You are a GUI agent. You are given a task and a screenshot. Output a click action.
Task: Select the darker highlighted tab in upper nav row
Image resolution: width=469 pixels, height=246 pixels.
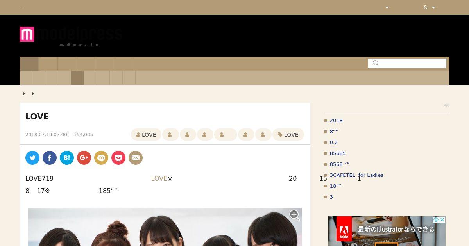pyautogui.click(x=29, y=64)
